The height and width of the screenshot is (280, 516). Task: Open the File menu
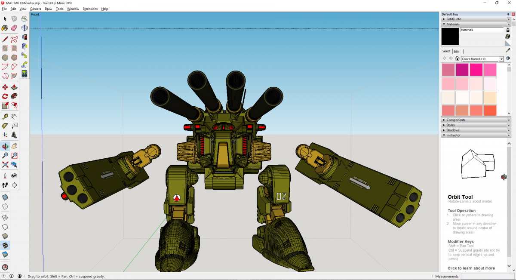pyautogui.click(x=4, y=9)
